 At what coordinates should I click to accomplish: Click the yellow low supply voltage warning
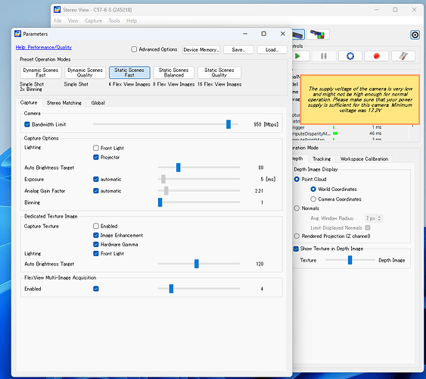point(360,99)
